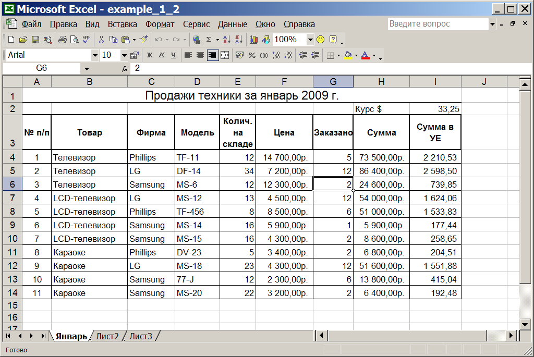Copy selection with Copy icon
Viewport: 534px width, 357px height.
click(113, 40)
